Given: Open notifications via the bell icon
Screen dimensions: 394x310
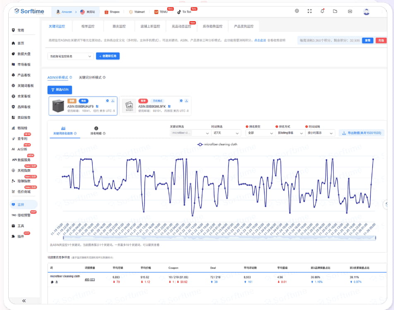Looking at the screenshot, I should (322, 11).
